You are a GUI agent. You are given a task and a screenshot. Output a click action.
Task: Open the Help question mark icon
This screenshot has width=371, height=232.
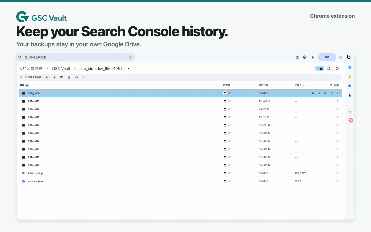click(x=297, y=57)
